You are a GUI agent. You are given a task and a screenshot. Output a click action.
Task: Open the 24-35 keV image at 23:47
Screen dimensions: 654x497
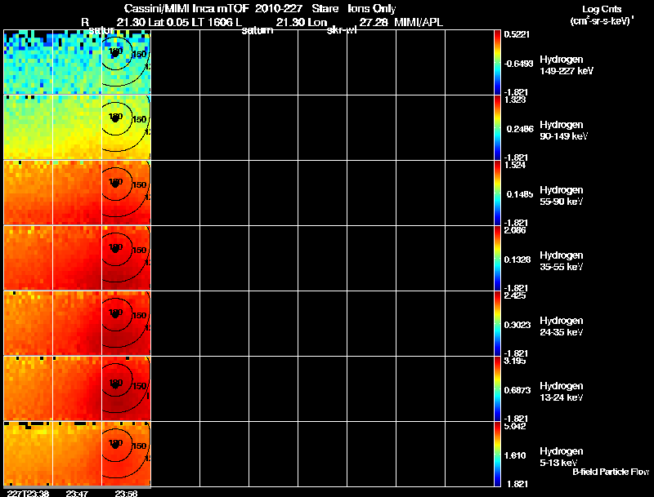coord(77,323)
